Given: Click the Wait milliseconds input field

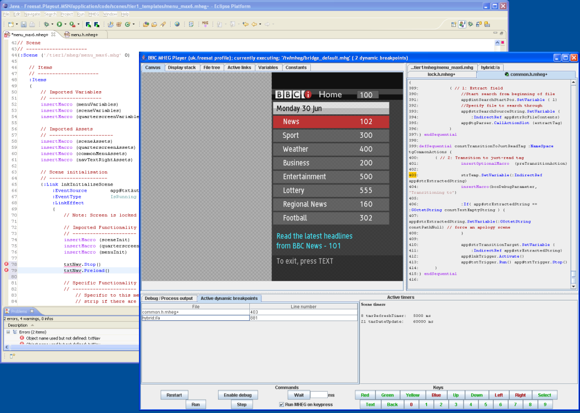Looking at the screenshot, I should coord(319,395).
